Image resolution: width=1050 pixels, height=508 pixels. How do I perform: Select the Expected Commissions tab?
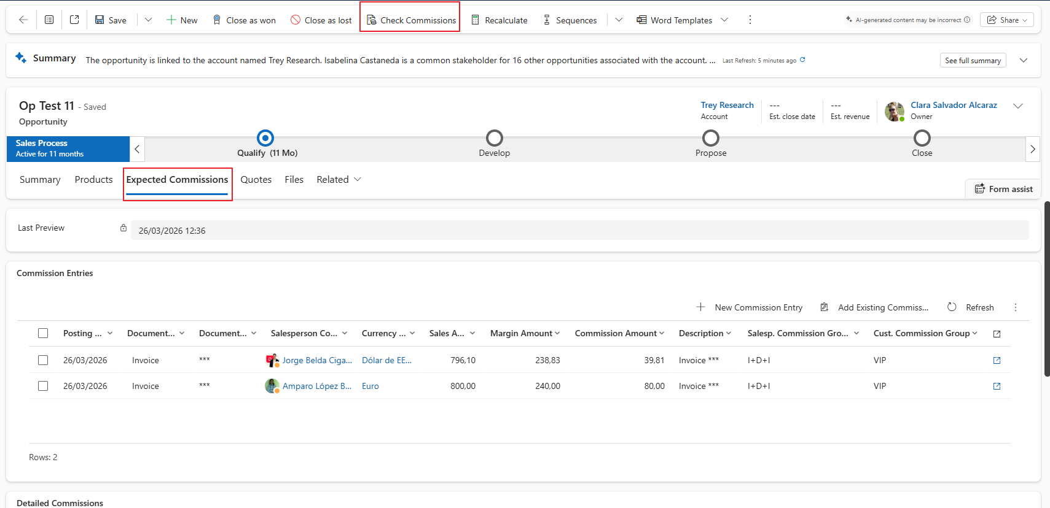(x=177, y=179)
